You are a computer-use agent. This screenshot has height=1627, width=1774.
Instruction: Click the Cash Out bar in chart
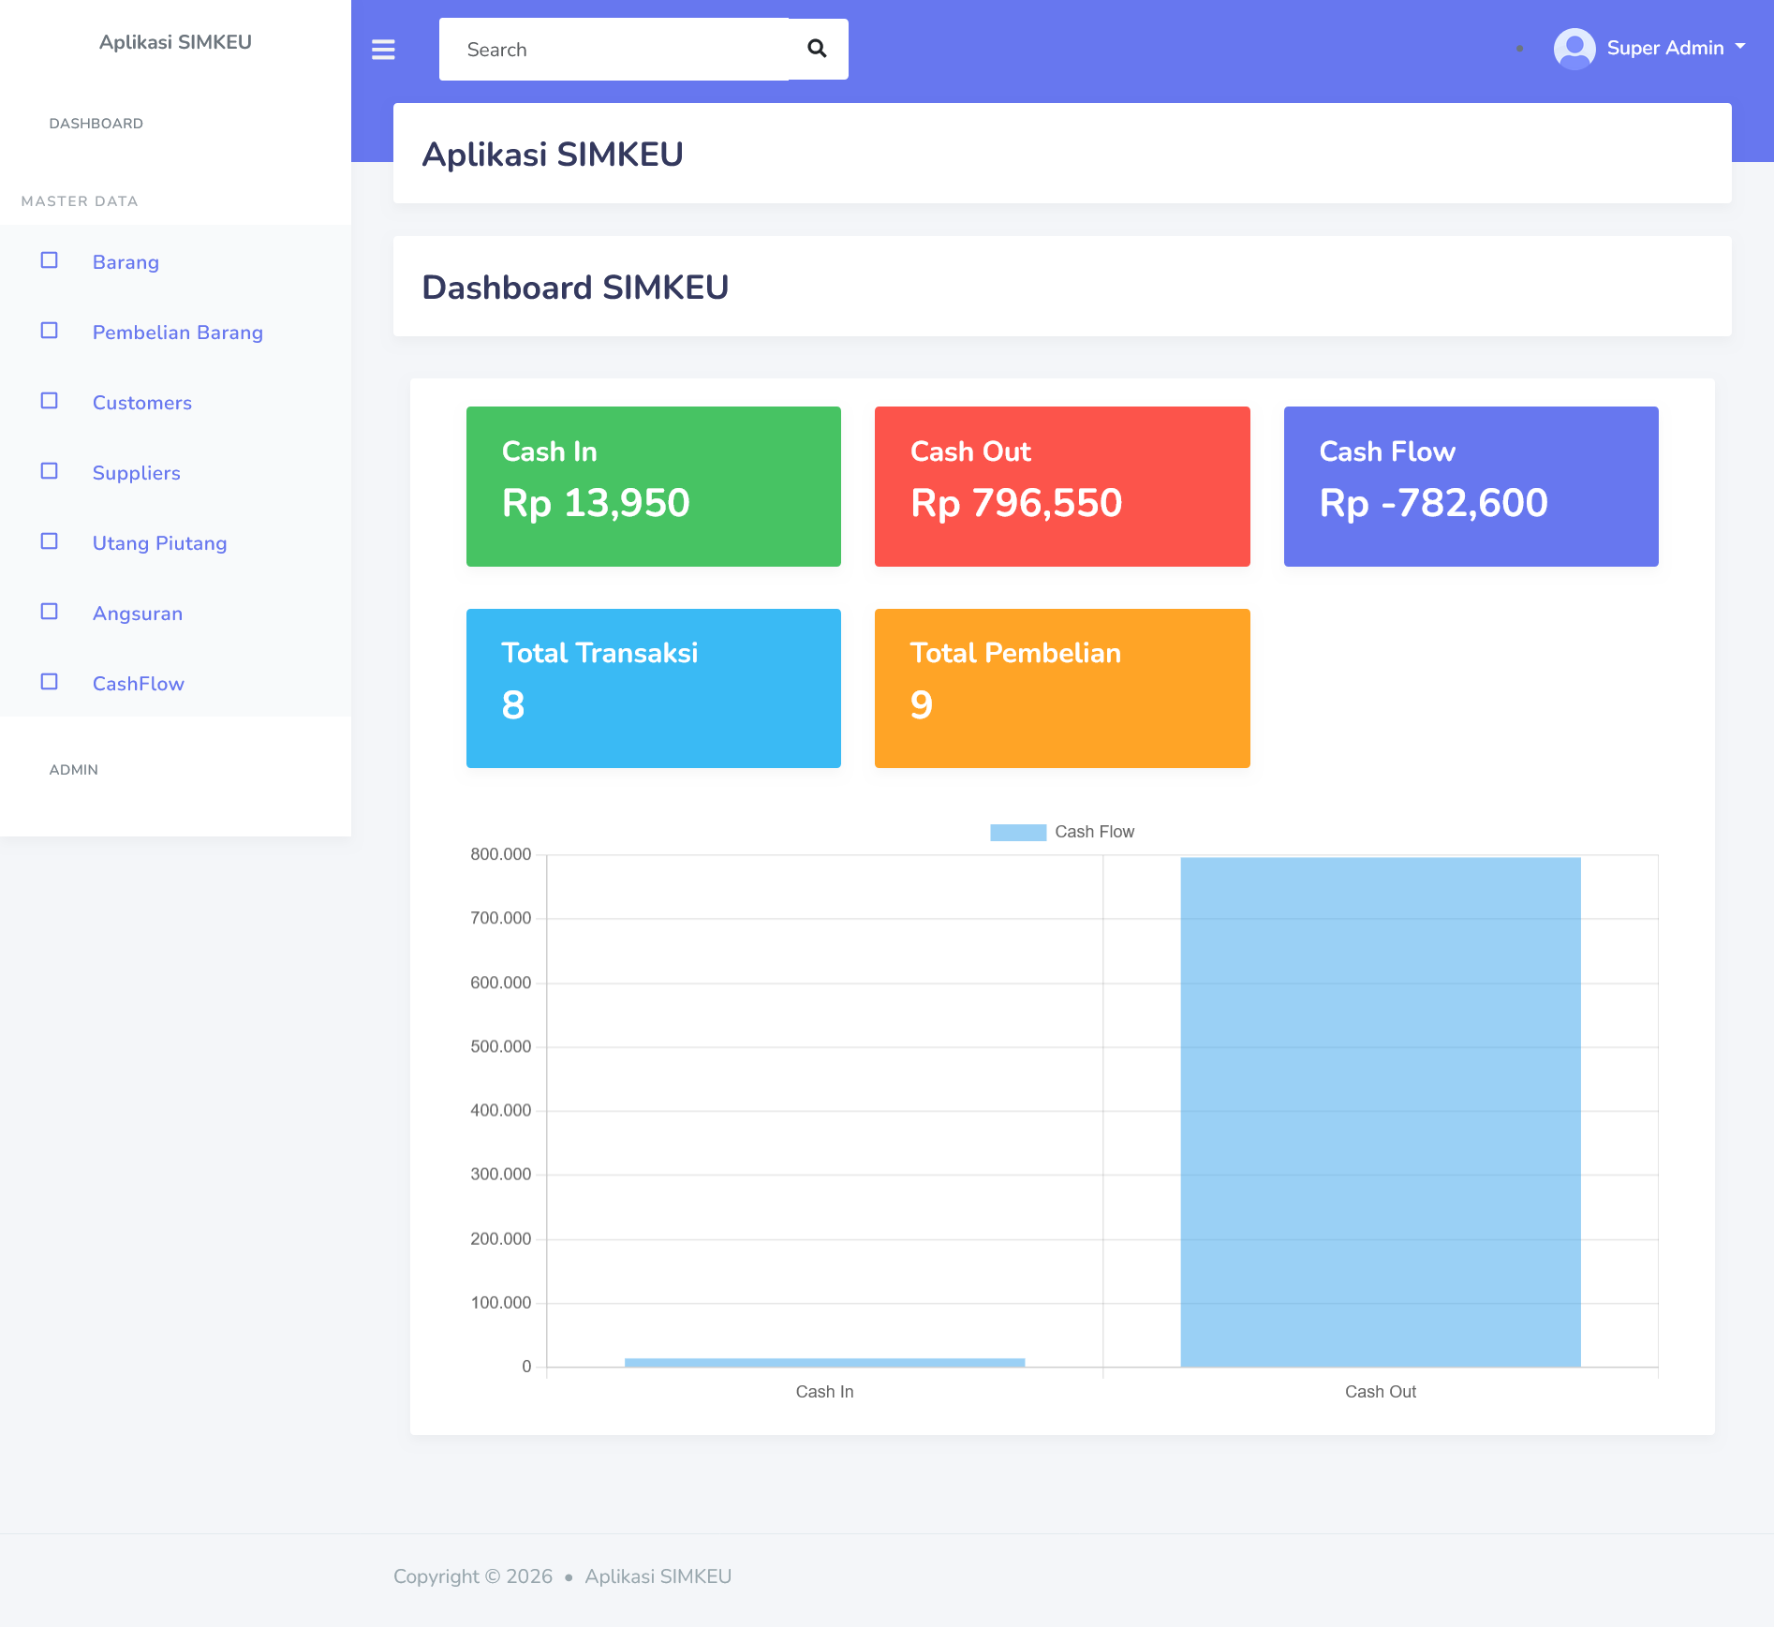(1380, 1111)
